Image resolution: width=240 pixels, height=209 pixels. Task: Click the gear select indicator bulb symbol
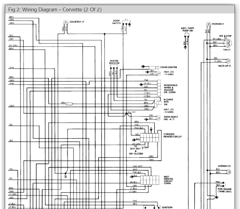tap(158, 118)
